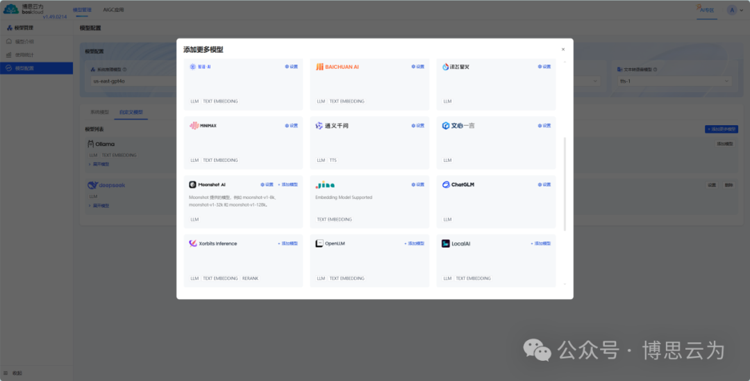The width and height of the screenshot is (750, 381).
Task: Switch to AIGC应用 top tab
Action: [113, 10]
